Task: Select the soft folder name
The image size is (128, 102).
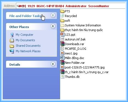Action: [68, 21]
